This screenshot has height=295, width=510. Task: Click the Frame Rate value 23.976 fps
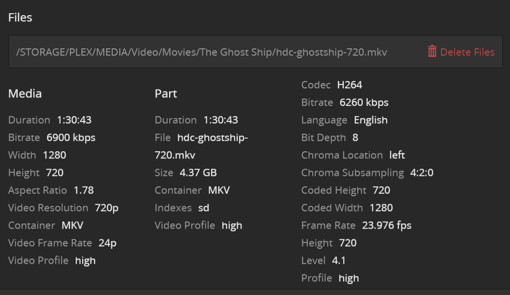386,225
